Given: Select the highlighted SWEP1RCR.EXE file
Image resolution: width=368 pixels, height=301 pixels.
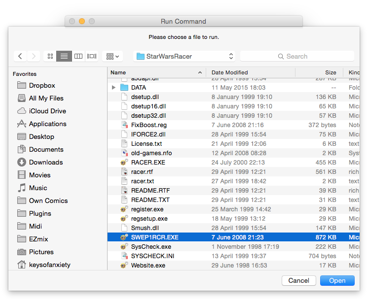Looking at the screenshot, I should (x=233, y=237).
